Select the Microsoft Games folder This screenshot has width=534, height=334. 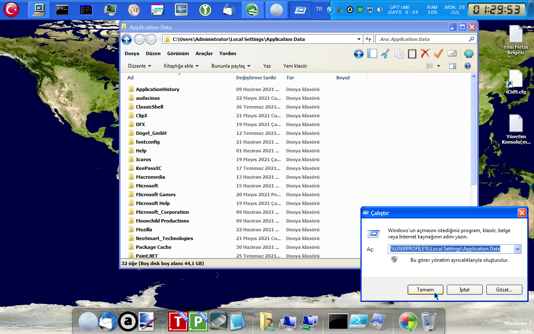[156, 195]
